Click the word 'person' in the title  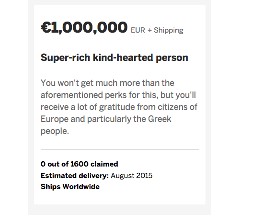[x=172, y=58]
